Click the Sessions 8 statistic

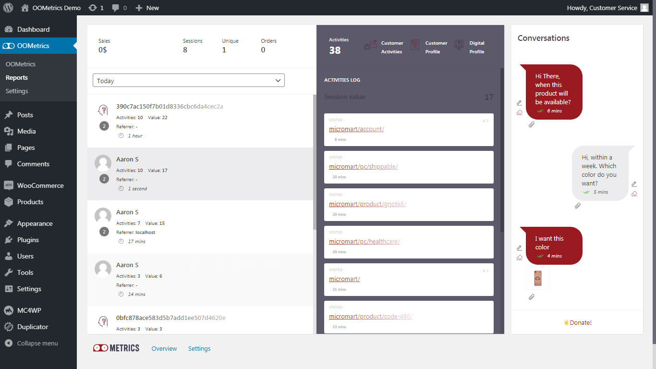click(193, 46)
